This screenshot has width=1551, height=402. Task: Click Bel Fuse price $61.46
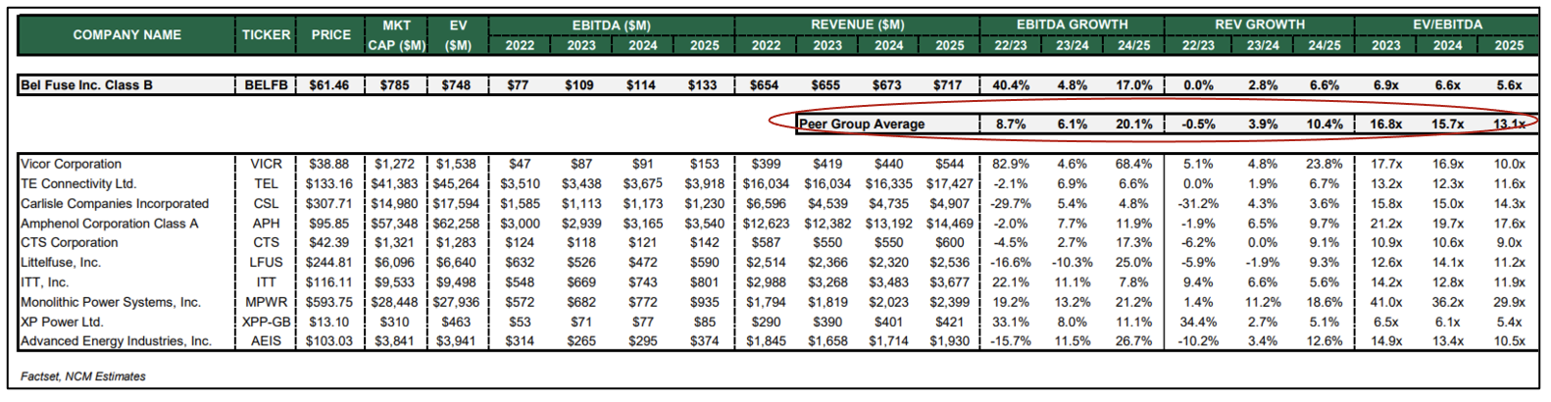coord(329,85)
